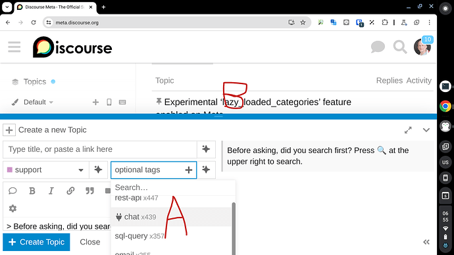Select the chat tag option
This screenshot has width=454, height=255.
171,217
